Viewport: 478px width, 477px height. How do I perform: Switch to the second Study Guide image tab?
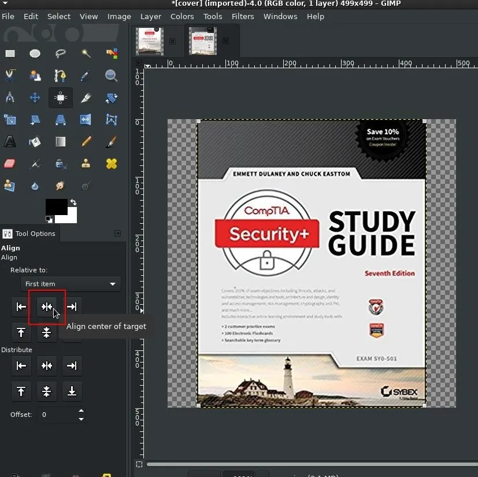(203, 41)
